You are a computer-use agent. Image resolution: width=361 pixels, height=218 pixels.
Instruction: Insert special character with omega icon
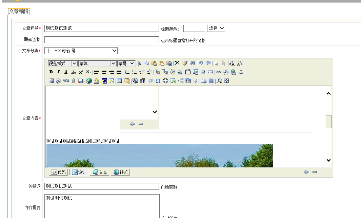[x=158, y=81]
